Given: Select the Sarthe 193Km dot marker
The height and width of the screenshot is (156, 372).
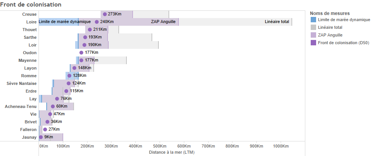Looking at the screenshot, I should click(x=85, y=37).
